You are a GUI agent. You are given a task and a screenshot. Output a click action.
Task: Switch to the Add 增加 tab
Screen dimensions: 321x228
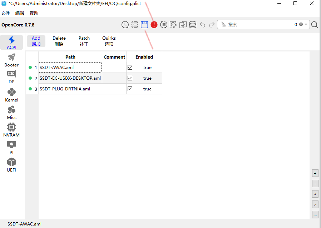(36, 41)
